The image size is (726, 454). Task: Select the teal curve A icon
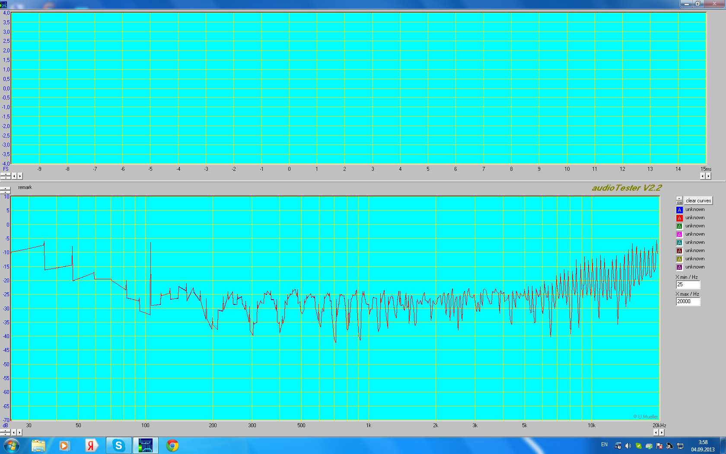679,243
